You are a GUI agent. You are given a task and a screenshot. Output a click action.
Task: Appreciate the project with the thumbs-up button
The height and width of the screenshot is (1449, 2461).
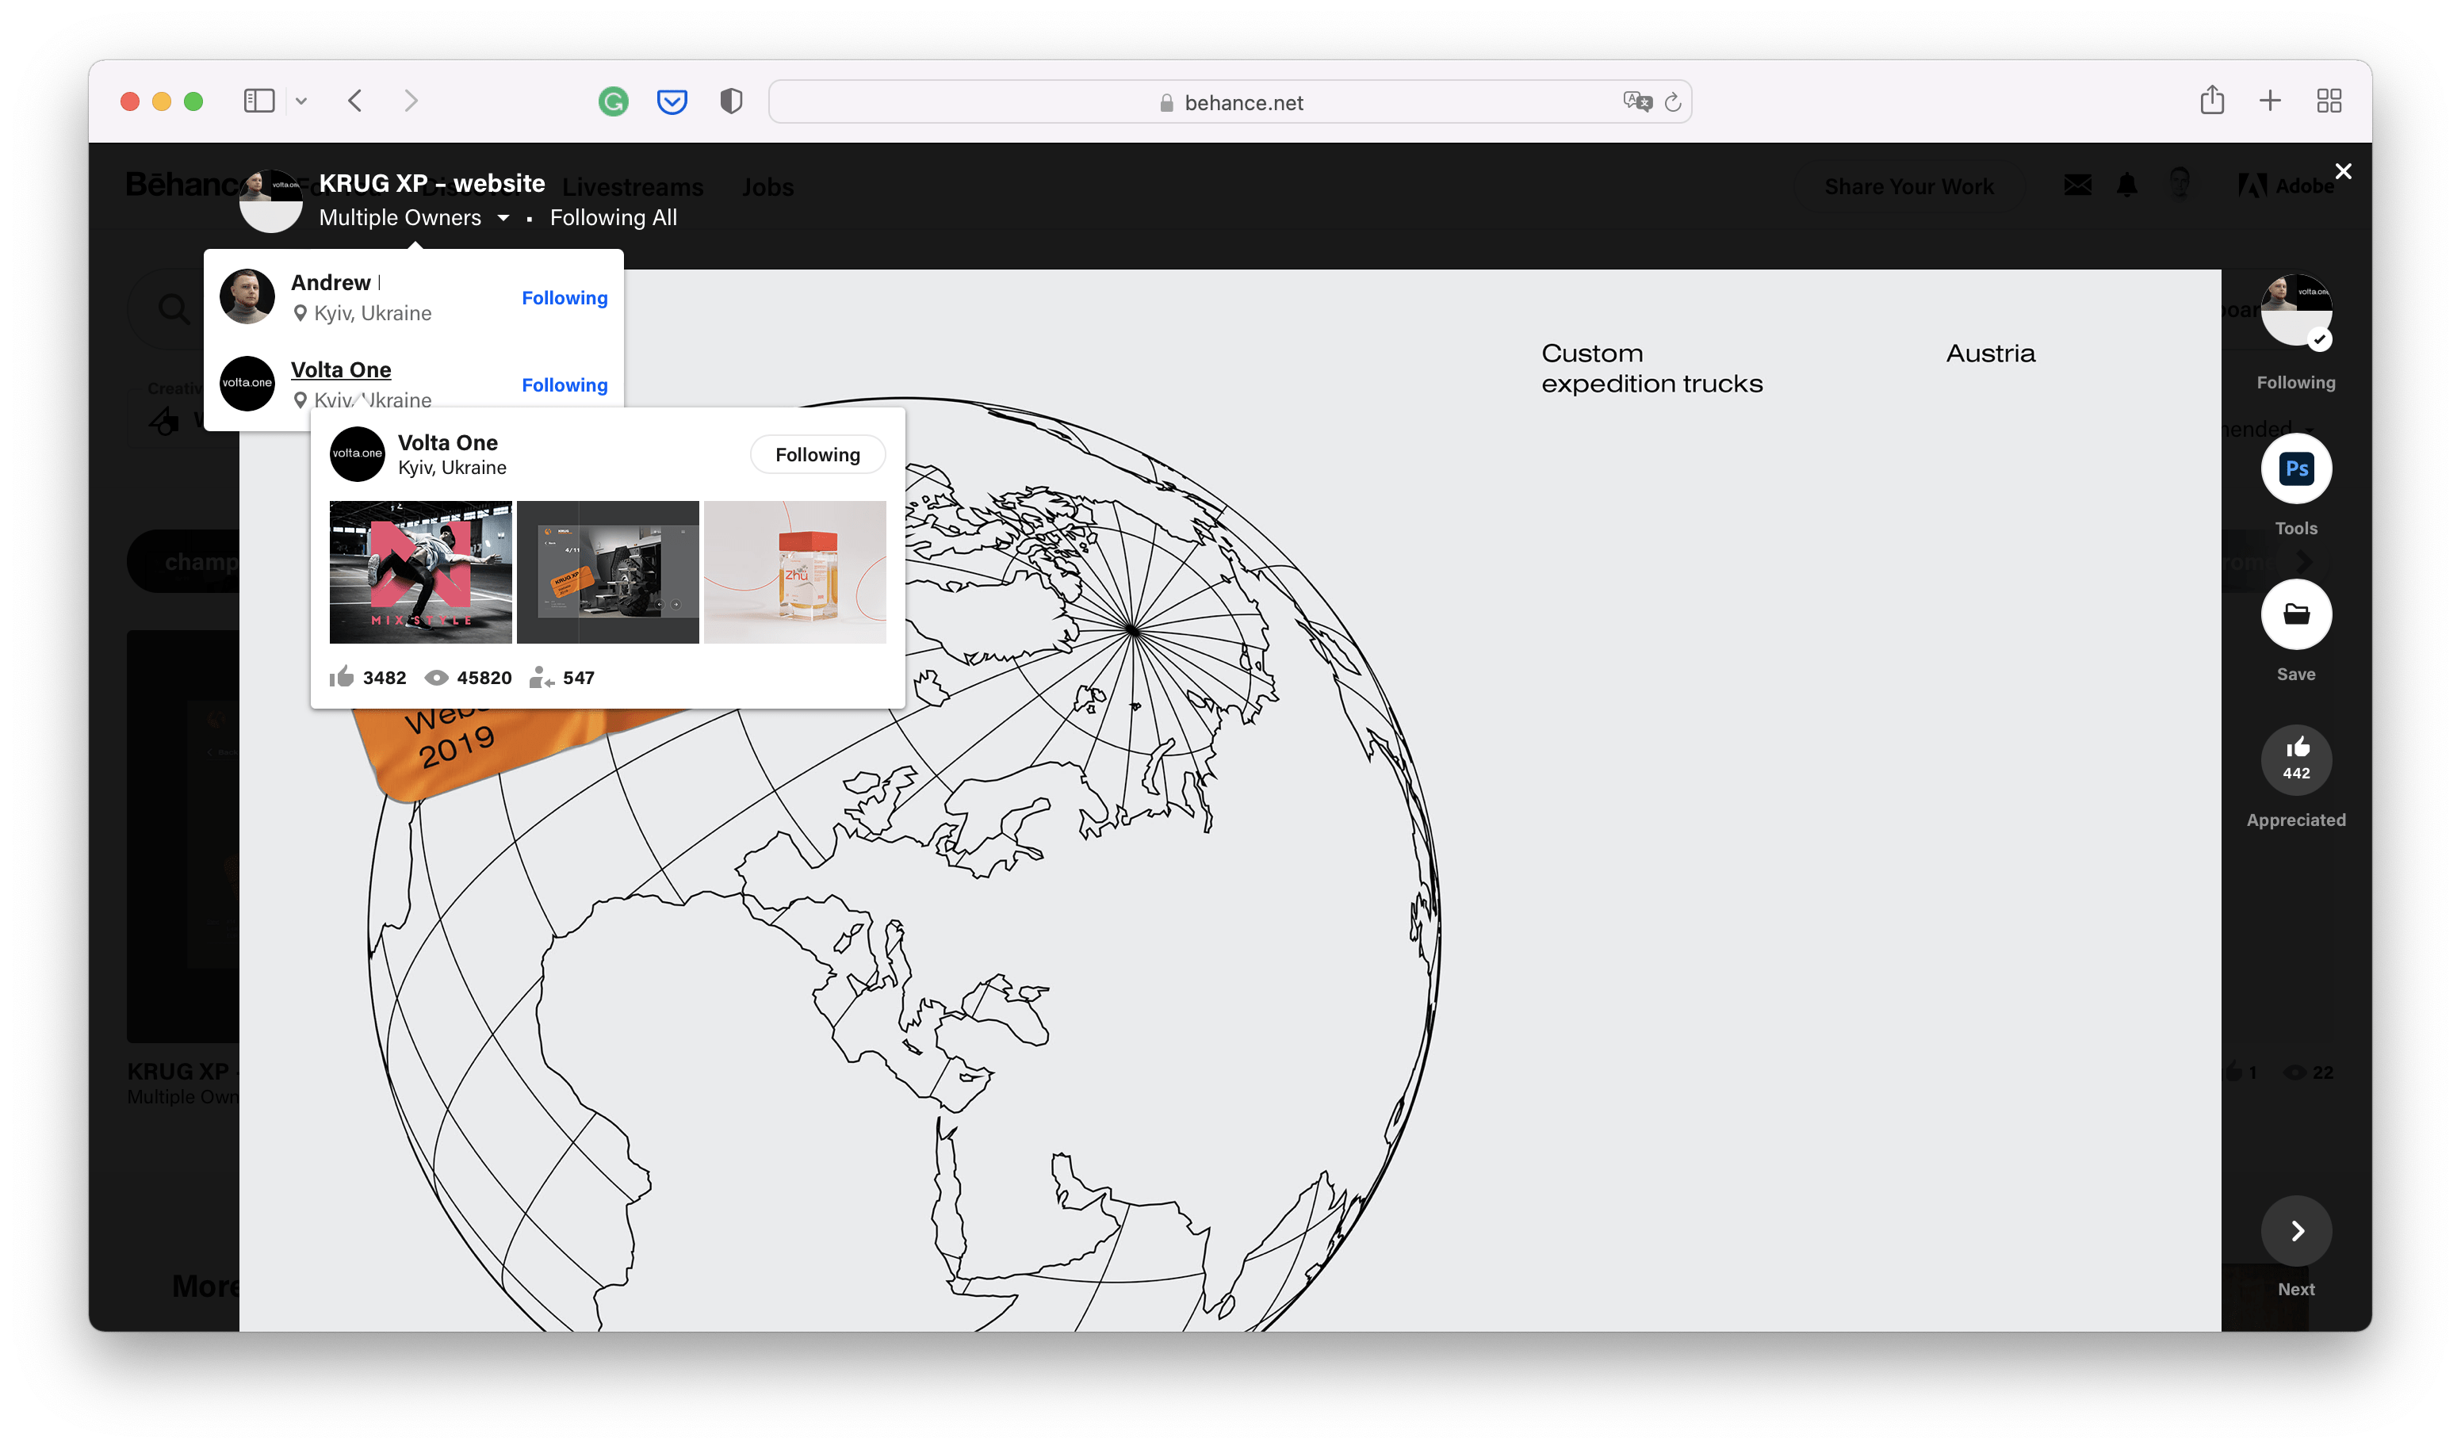pos(2296,759)
